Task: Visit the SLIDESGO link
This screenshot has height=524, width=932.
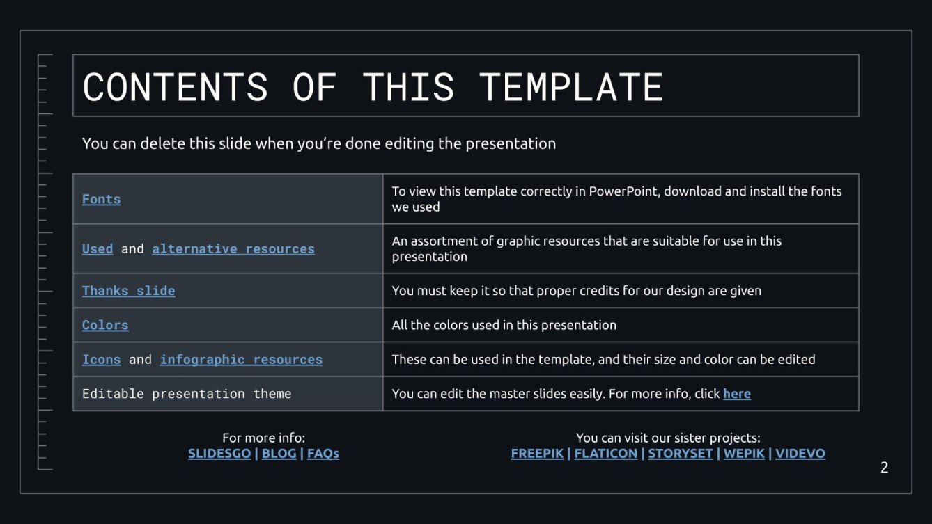Action: (219, 454)
